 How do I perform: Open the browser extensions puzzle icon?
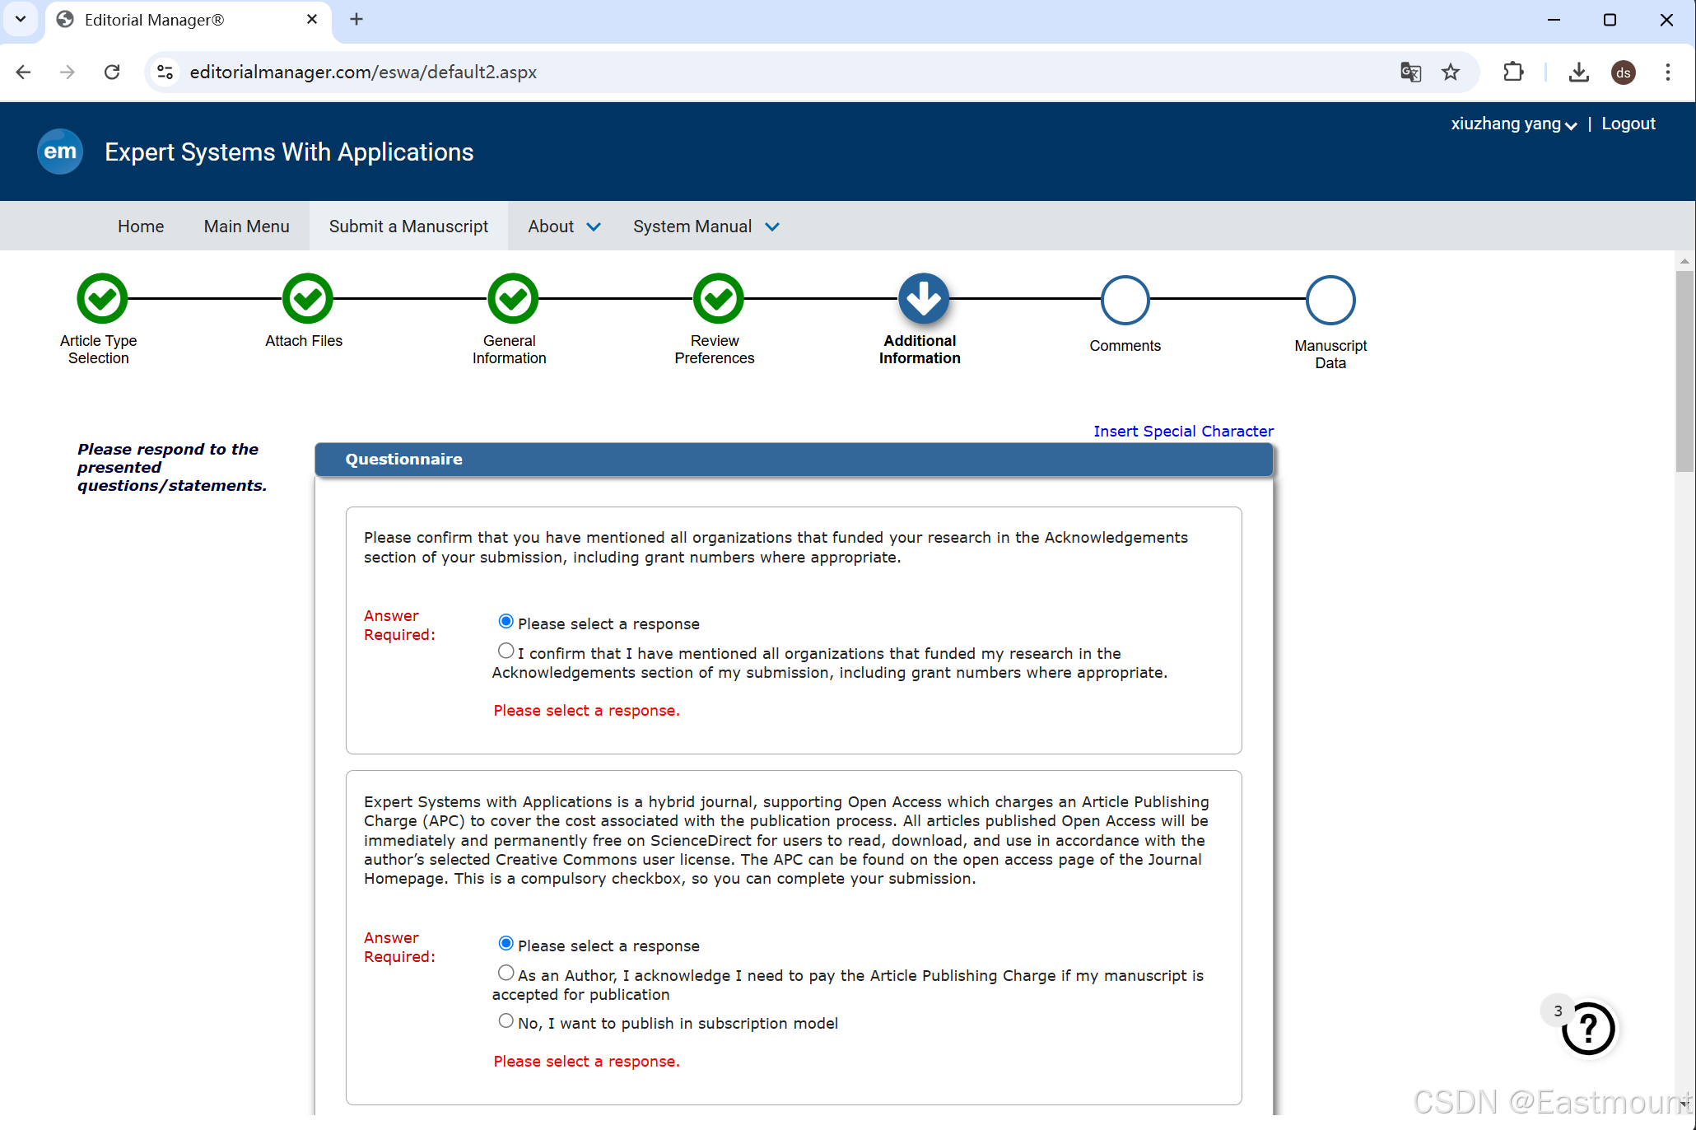[1513, 72]
